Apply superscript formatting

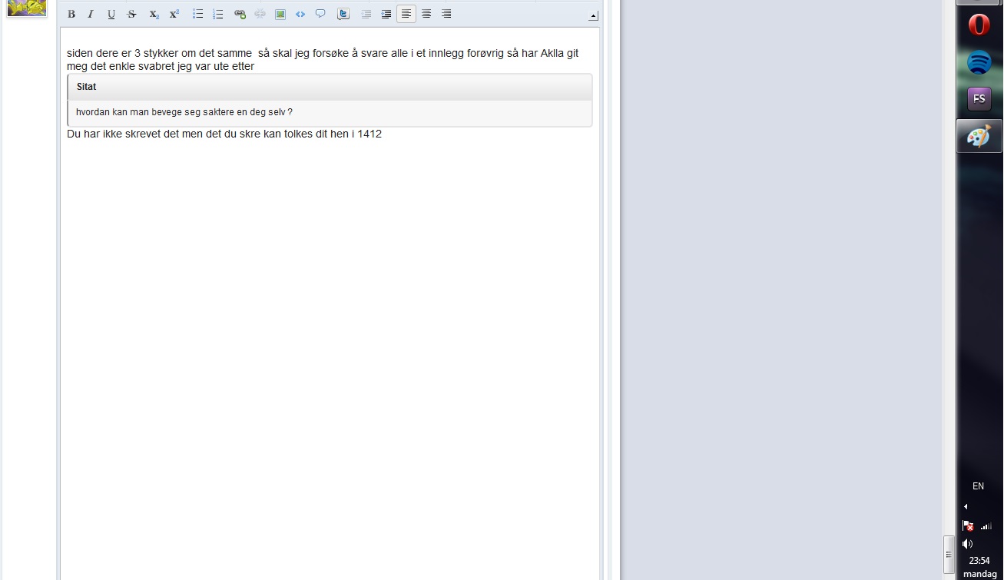174,15
